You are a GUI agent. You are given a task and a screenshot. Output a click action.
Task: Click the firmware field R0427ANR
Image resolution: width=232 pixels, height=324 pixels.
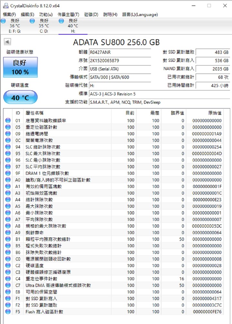[120, 52]
